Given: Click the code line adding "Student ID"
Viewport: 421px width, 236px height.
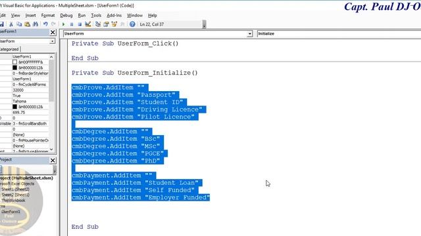Looking at the screenshot, I should click(127, 102).
